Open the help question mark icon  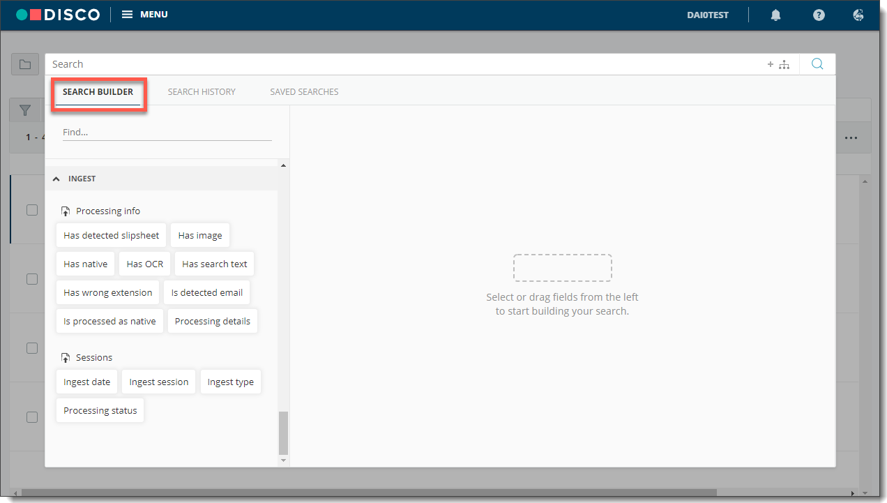[x=819, y=15]
